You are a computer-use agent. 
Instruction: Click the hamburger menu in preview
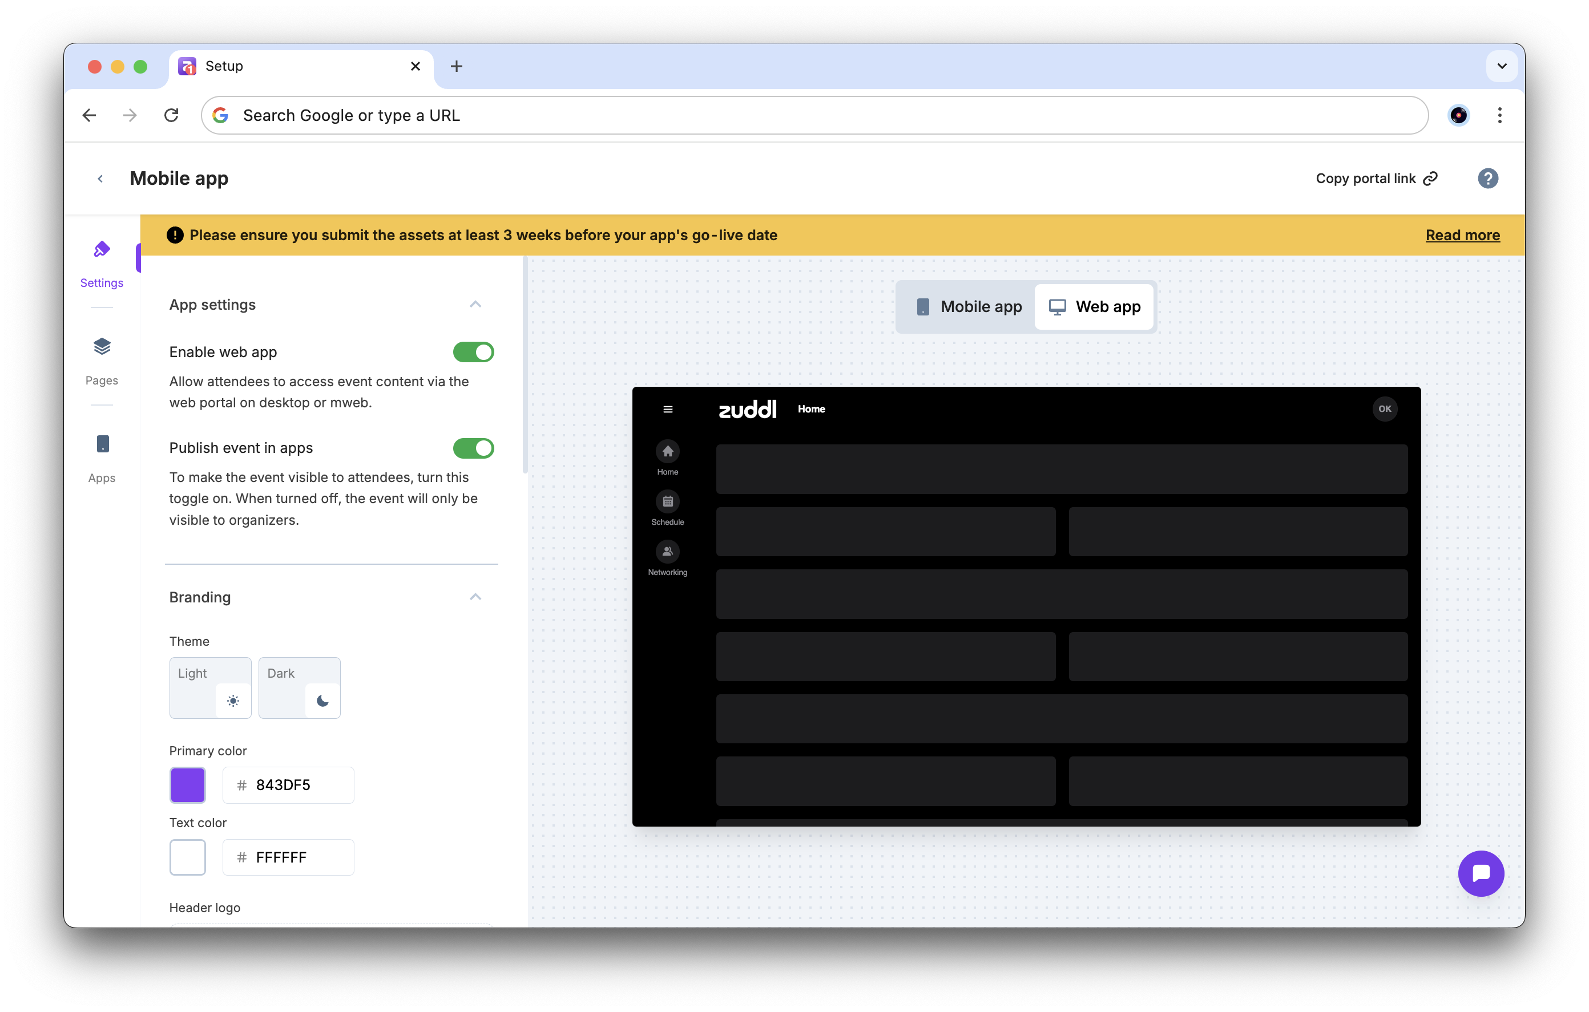(x=668, y=409)
